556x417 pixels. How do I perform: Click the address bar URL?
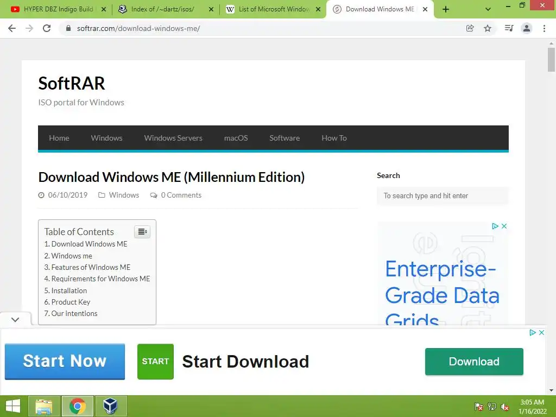click(x=138, y=28)
